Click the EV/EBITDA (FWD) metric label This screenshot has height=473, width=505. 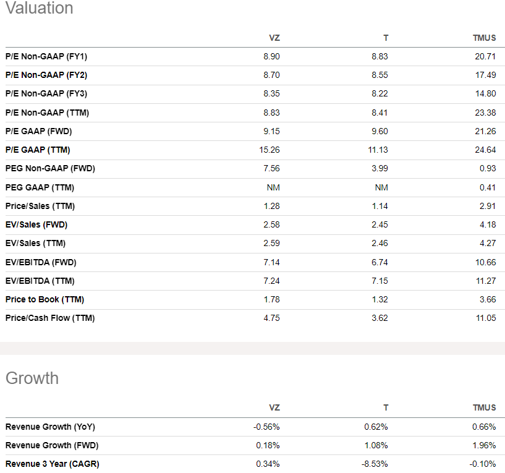(x=40, y=262)
